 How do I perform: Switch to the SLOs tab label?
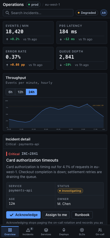82,234
